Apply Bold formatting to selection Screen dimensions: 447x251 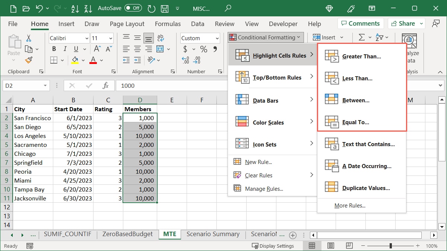coord(54,49)
